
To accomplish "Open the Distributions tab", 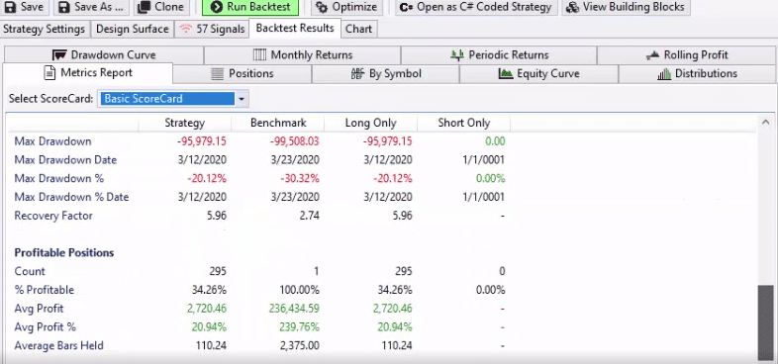I will click(x=697, y=74).
